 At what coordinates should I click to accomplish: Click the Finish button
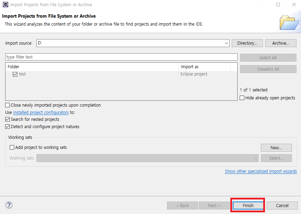[x=248, y=206]
